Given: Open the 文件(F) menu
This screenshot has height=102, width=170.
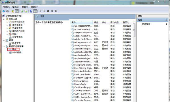Looking at the screenshot, I should [6, 7].
